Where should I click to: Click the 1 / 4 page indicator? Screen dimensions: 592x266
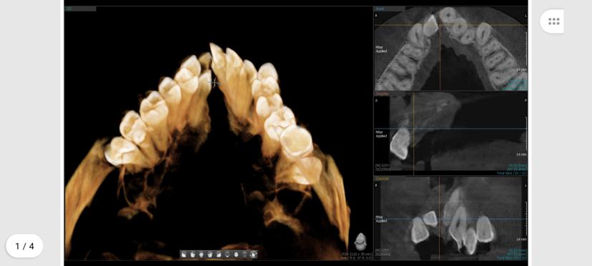(x=24, y=246)
